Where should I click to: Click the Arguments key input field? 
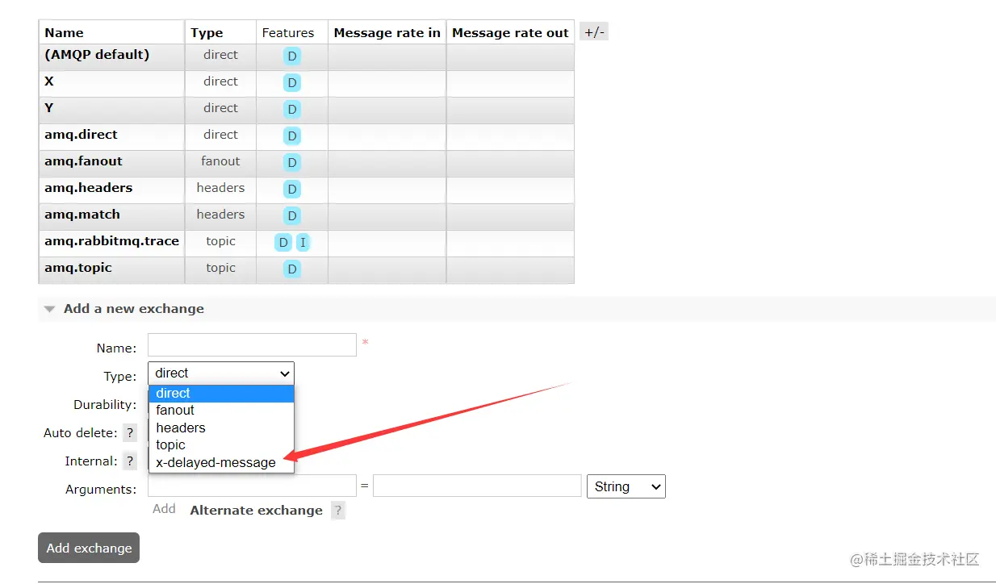coord(252,486)
